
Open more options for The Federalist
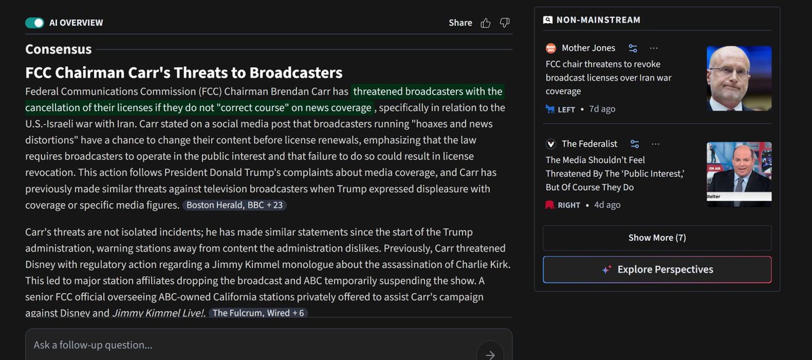point(656,143)
